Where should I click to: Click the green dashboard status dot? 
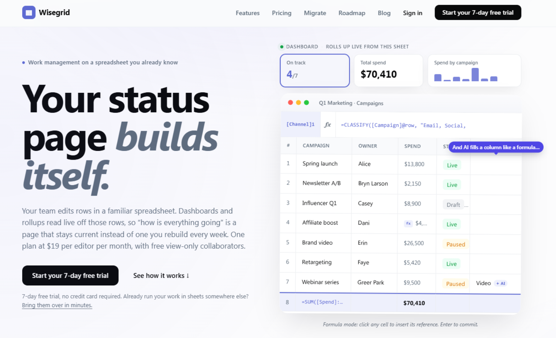coord(281,47)
